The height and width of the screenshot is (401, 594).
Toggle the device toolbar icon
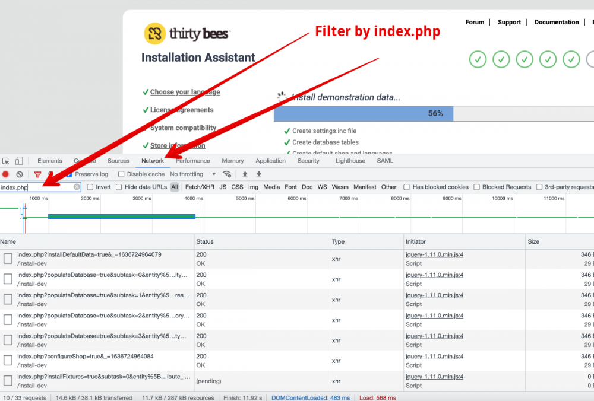tap(19, 161)
